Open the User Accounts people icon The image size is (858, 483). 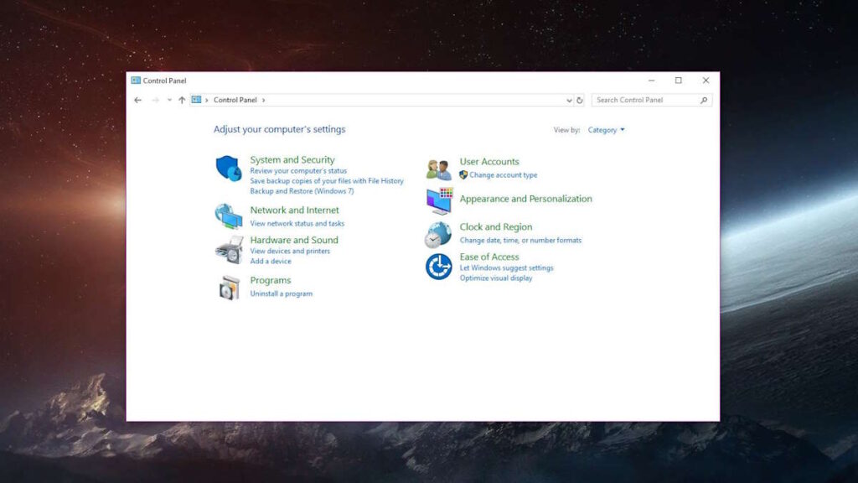coord(438,169)
